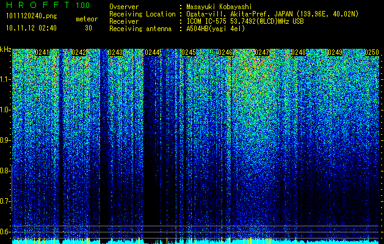The image size is (384, 244).
Task: Select the 1.0 frequency axis tick label
Action: click(5, 110)
